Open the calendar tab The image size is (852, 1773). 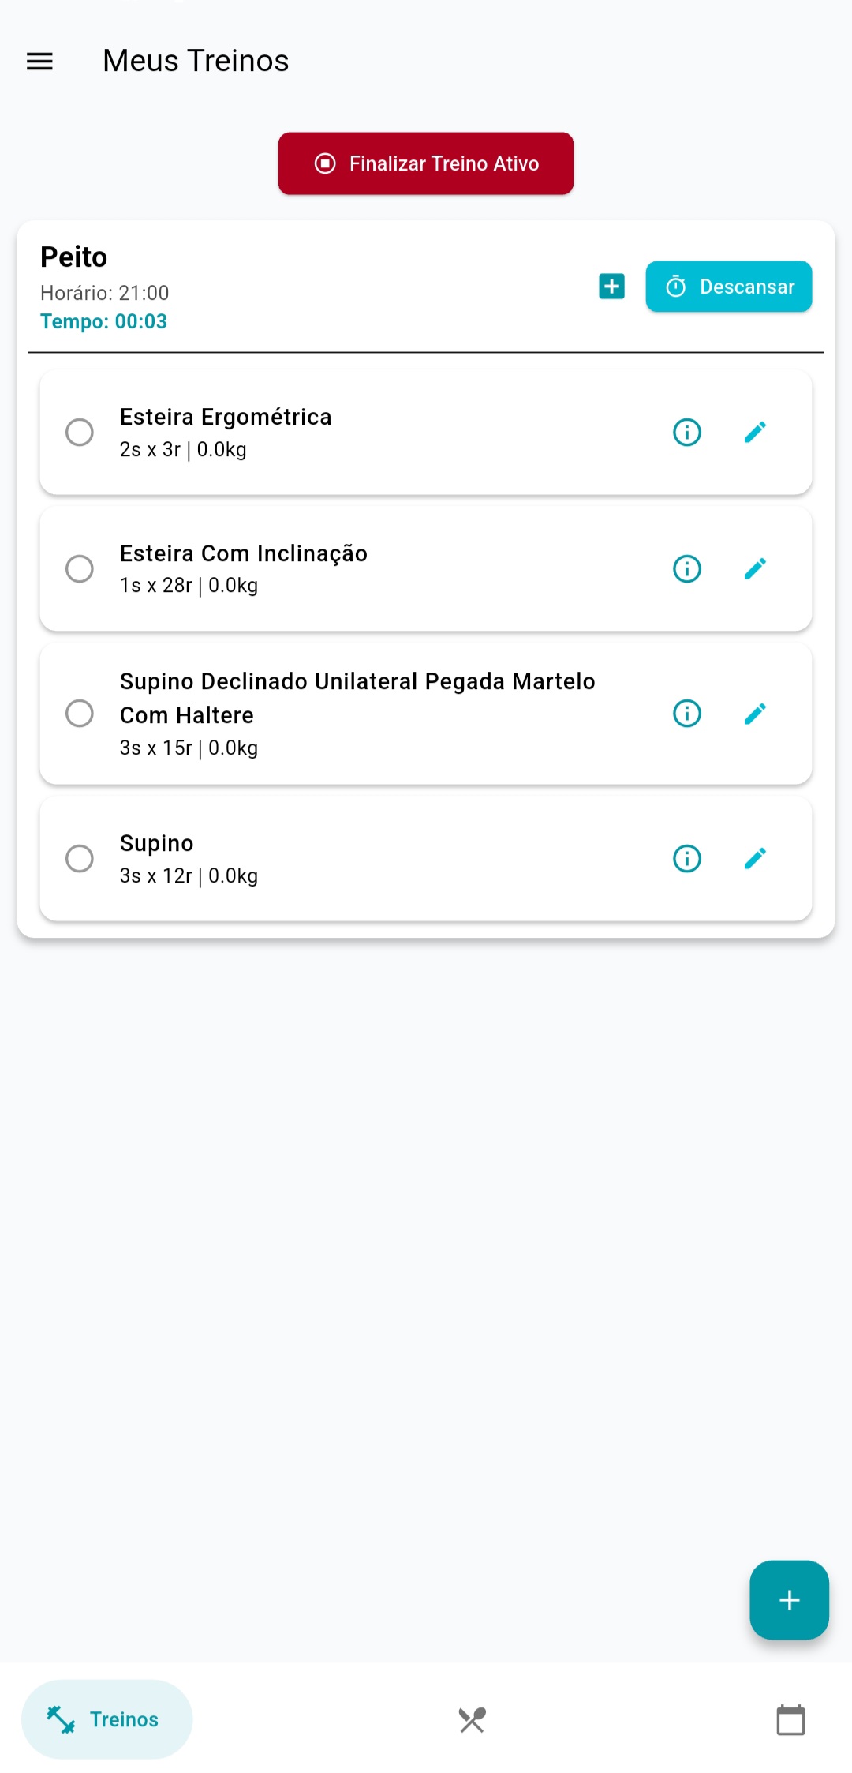tap(790, 1719)
